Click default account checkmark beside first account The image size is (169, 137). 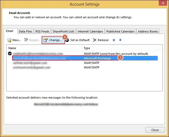coord(10,53)
